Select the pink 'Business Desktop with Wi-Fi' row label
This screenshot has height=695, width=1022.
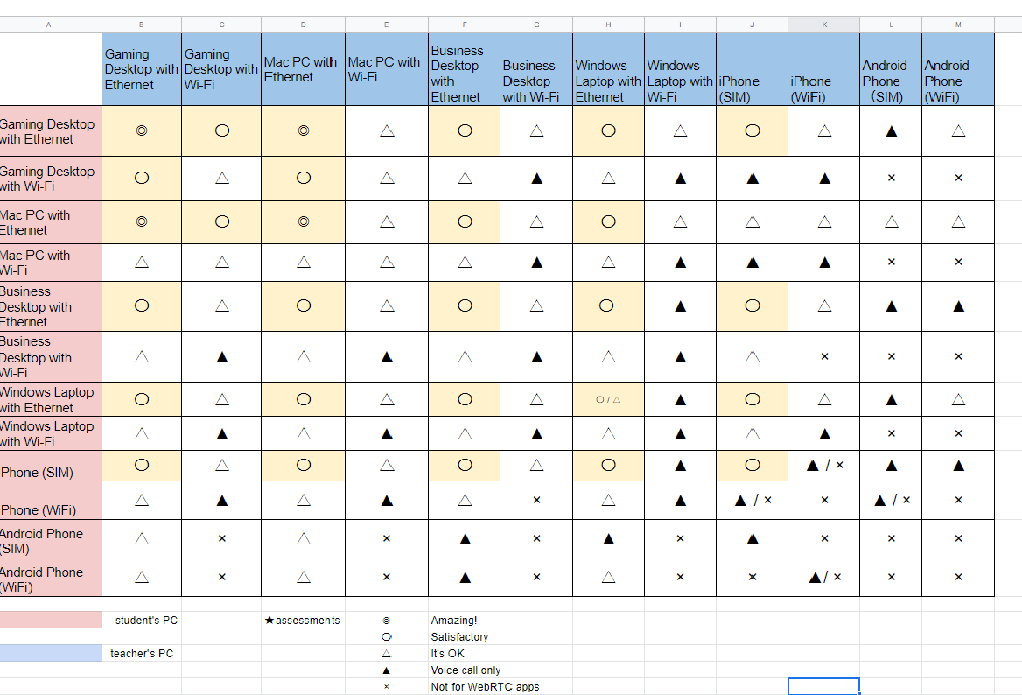click(x=51, y=356)
